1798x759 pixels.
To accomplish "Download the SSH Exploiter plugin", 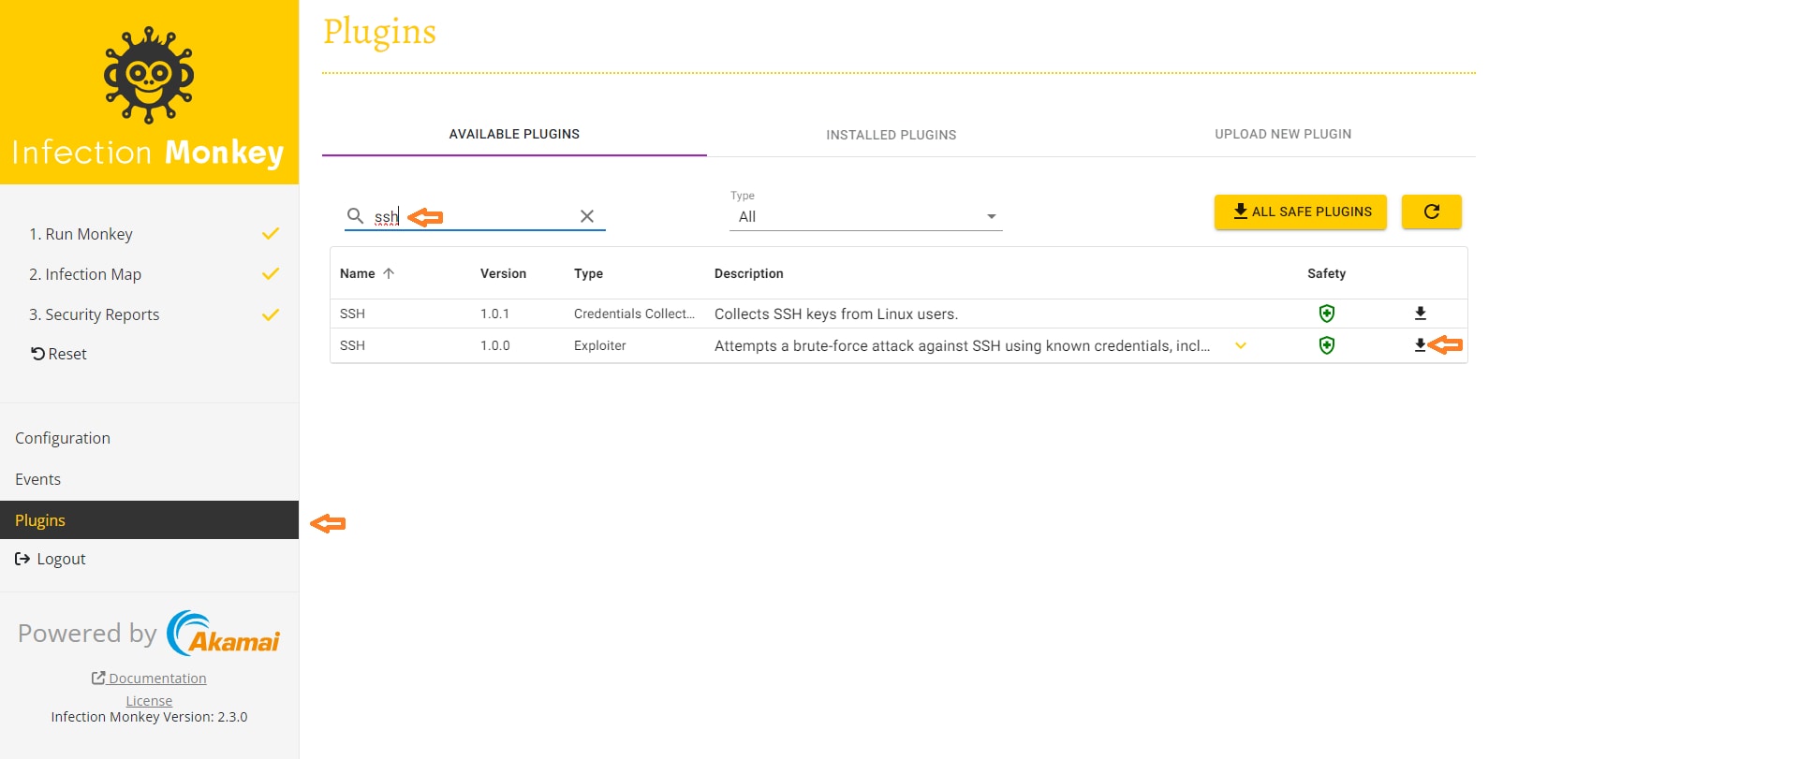I will coord(1420,345).
